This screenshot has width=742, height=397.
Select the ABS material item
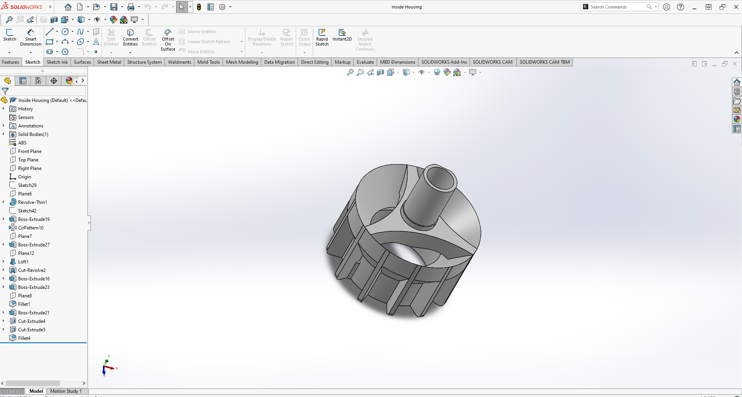click(22, 143)
